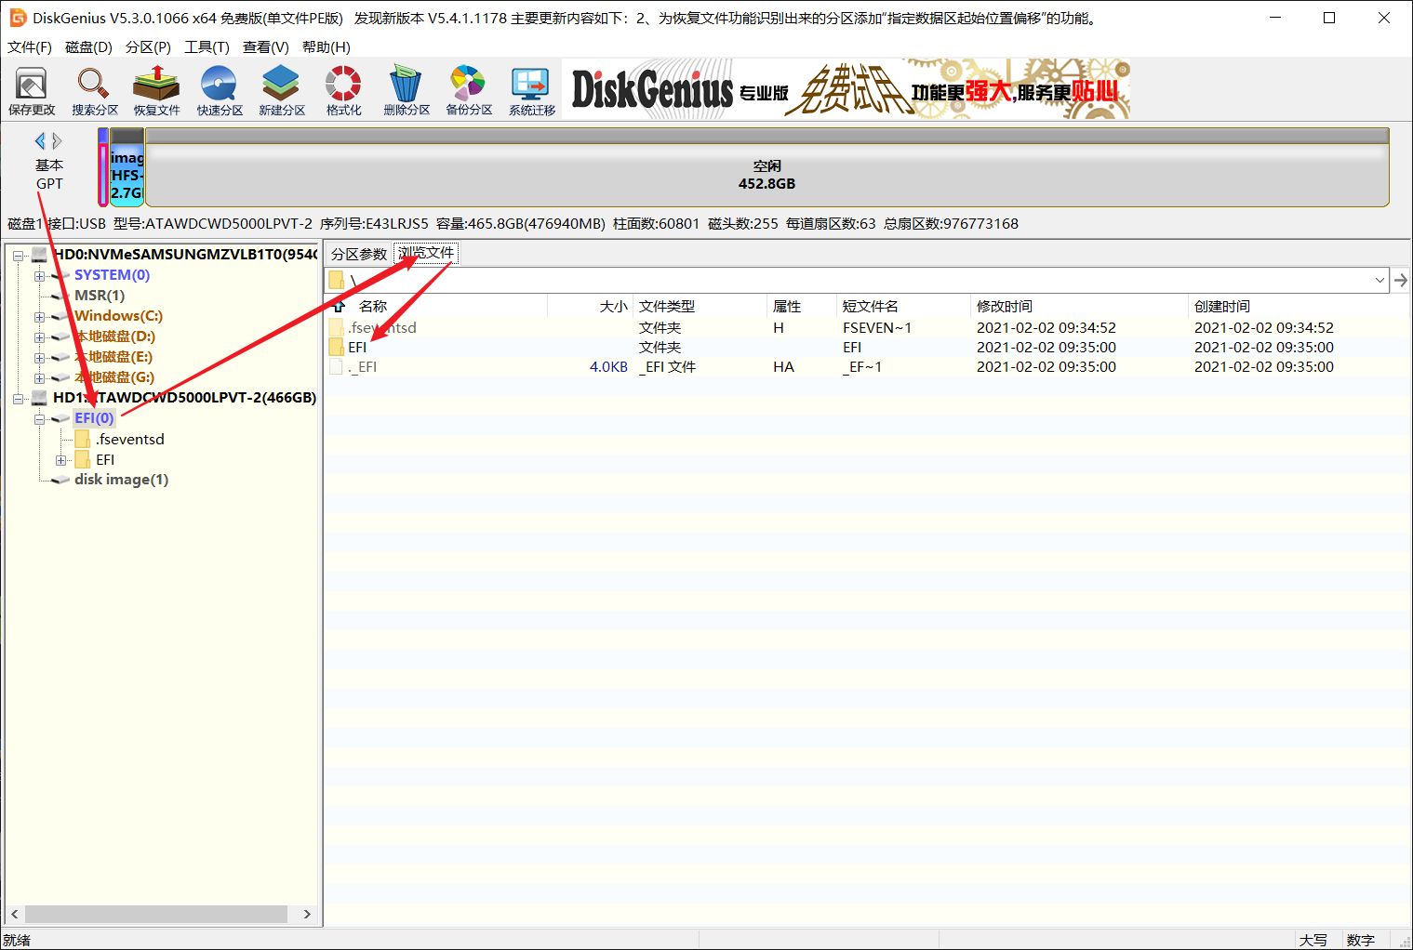Click the DiskGenius app icon in title bar
The image size is (1413, 950).
(x=17, y=18)
